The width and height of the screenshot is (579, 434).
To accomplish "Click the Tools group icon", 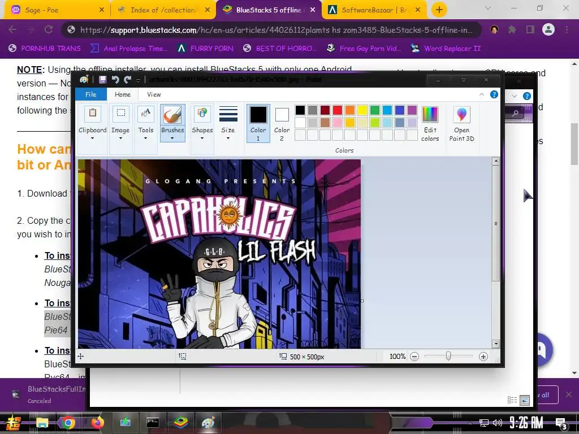I will 146,114.
